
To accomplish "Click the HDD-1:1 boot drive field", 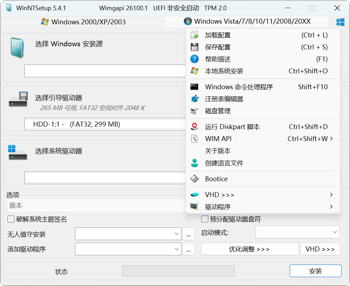I will (x=105, y=124).
